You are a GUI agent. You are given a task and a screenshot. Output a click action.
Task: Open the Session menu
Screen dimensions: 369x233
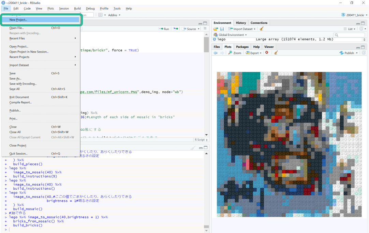tap(64, 9)
